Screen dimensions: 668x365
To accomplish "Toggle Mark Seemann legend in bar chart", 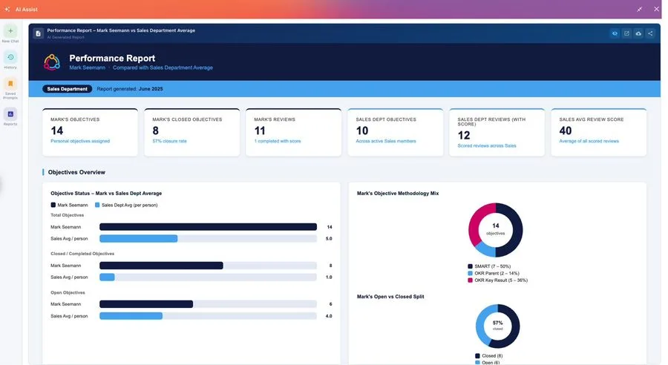I will click(70, 205).
